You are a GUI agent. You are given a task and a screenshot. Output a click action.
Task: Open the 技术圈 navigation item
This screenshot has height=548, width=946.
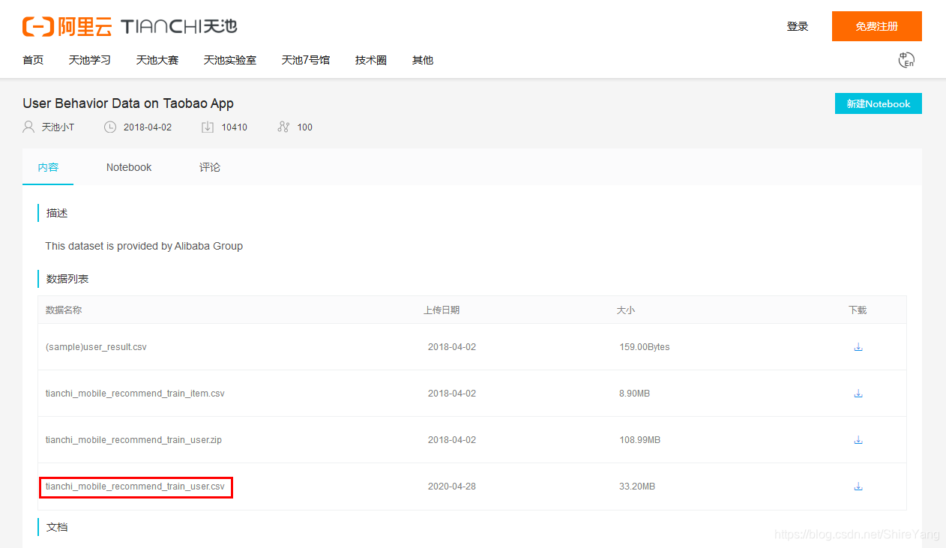(x=371, y=60)
